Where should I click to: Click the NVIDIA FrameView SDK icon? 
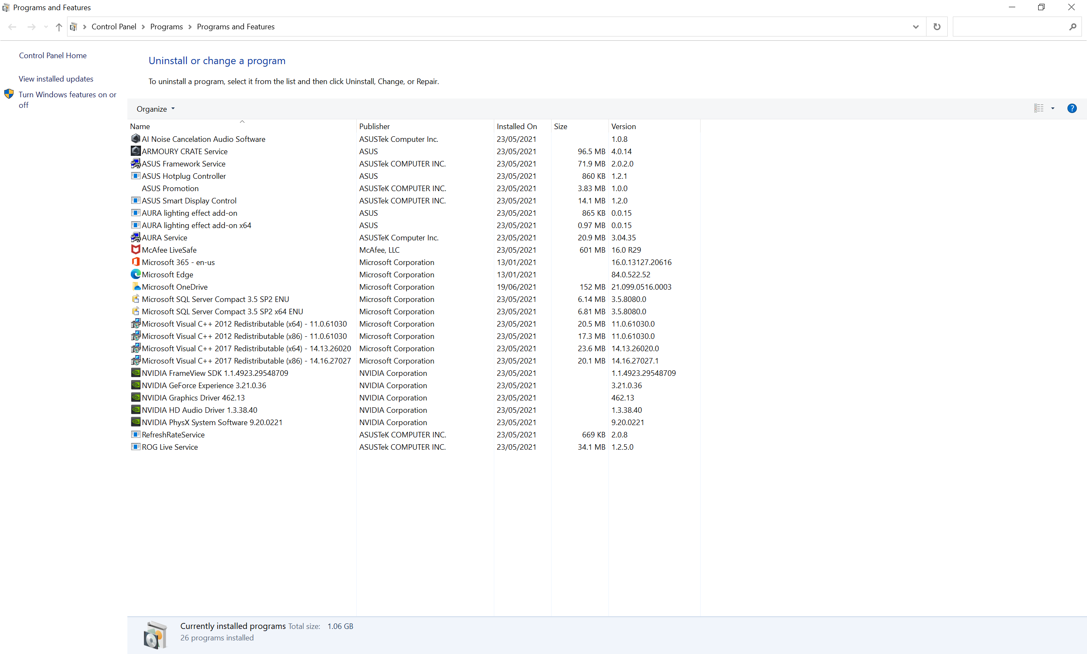tap(136, 373)
